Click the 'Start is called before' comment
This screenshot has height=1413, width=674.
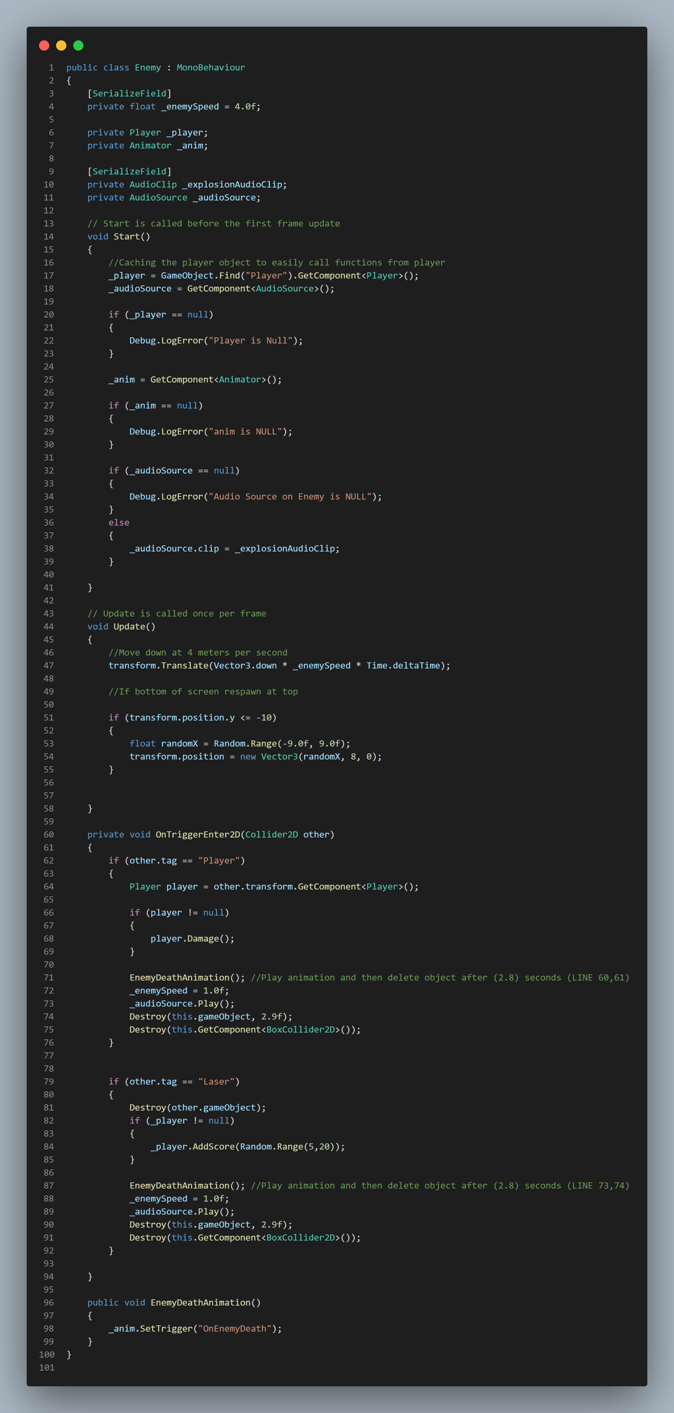tap(214, 223)
